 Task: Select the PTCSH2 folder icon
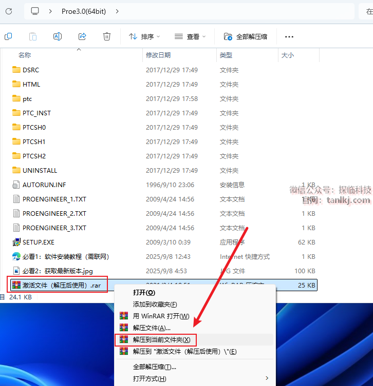tap(16, 156)
